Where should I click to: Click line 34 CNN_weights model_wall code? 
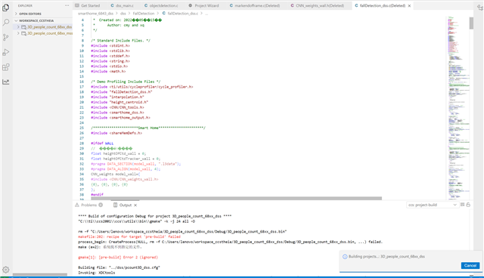(x=116, y=175)
